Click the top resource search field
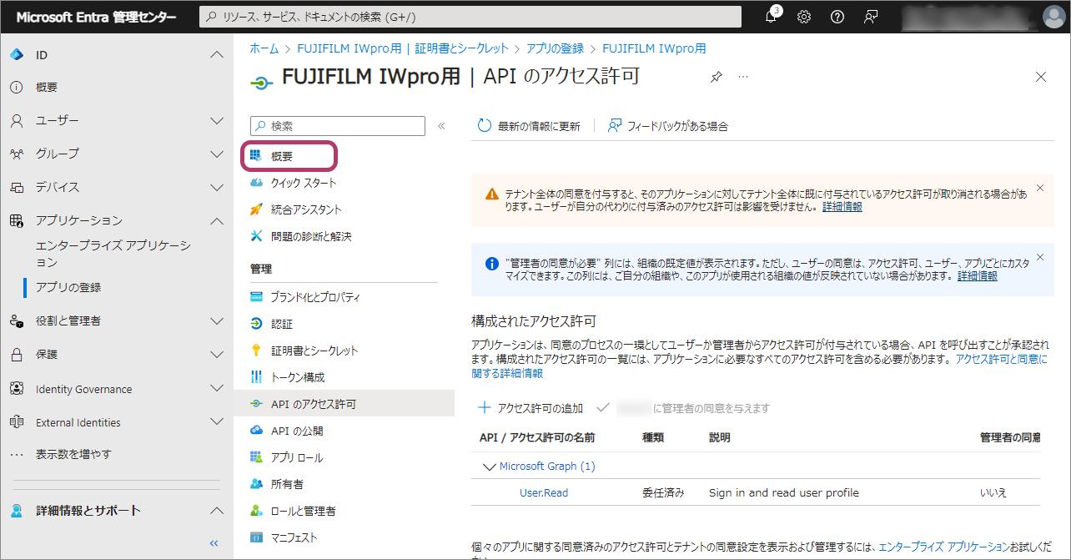The image size is (1071, 560). (470, 17)
